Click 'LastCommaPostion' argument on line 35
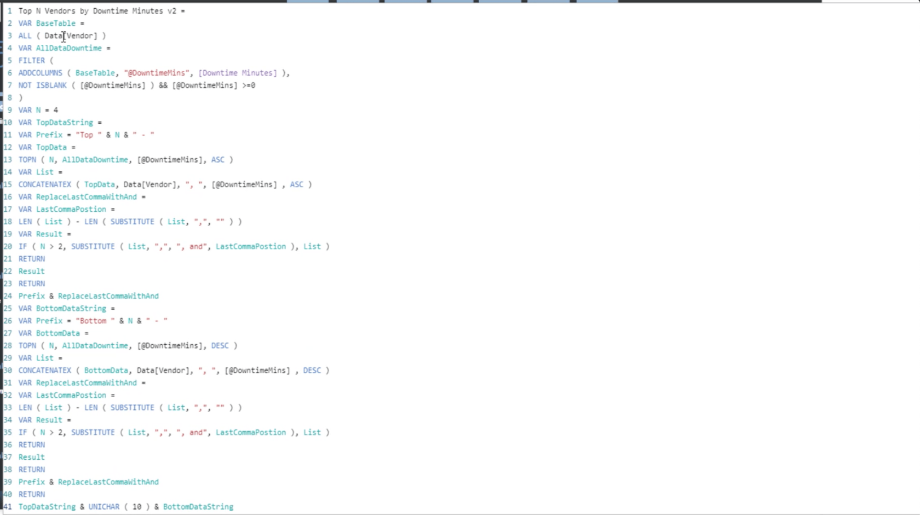The height and width of the screenshot is (515, 920). coord(251,432)
